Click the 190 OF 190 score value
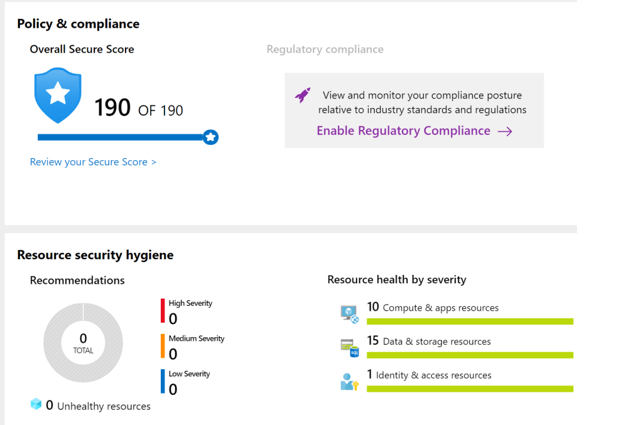 [x=139, y=109]
